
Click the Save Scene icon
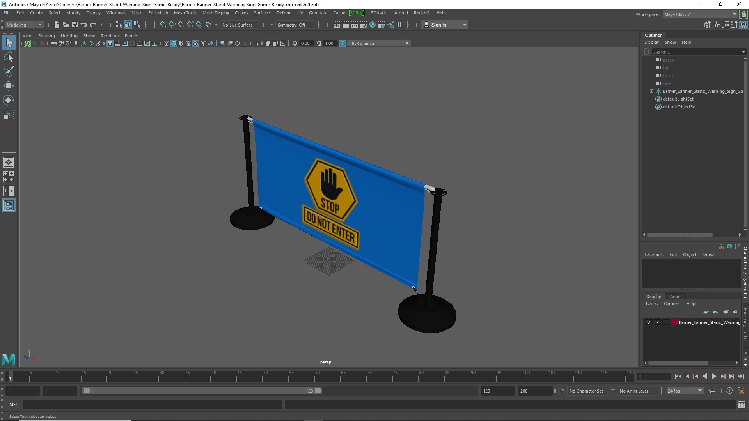(x=75, y=25)
